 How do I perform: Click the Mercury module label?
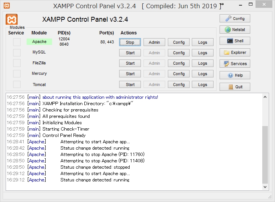[x=39, y=74]
